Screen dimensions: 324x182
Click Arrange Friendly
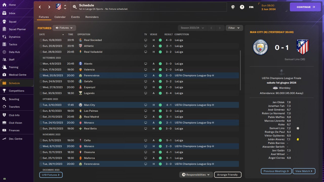(x=228, y=175)
